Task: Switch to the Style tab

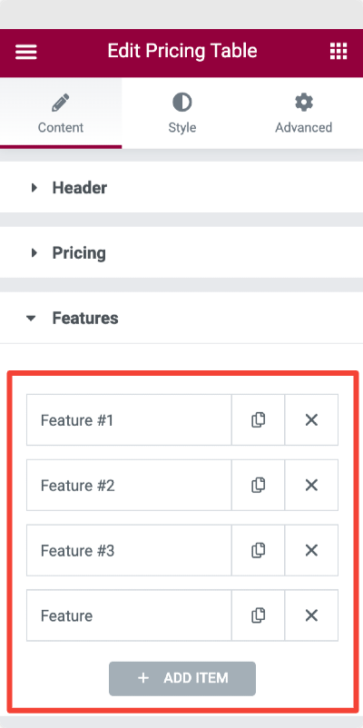Action: [182, 113]
